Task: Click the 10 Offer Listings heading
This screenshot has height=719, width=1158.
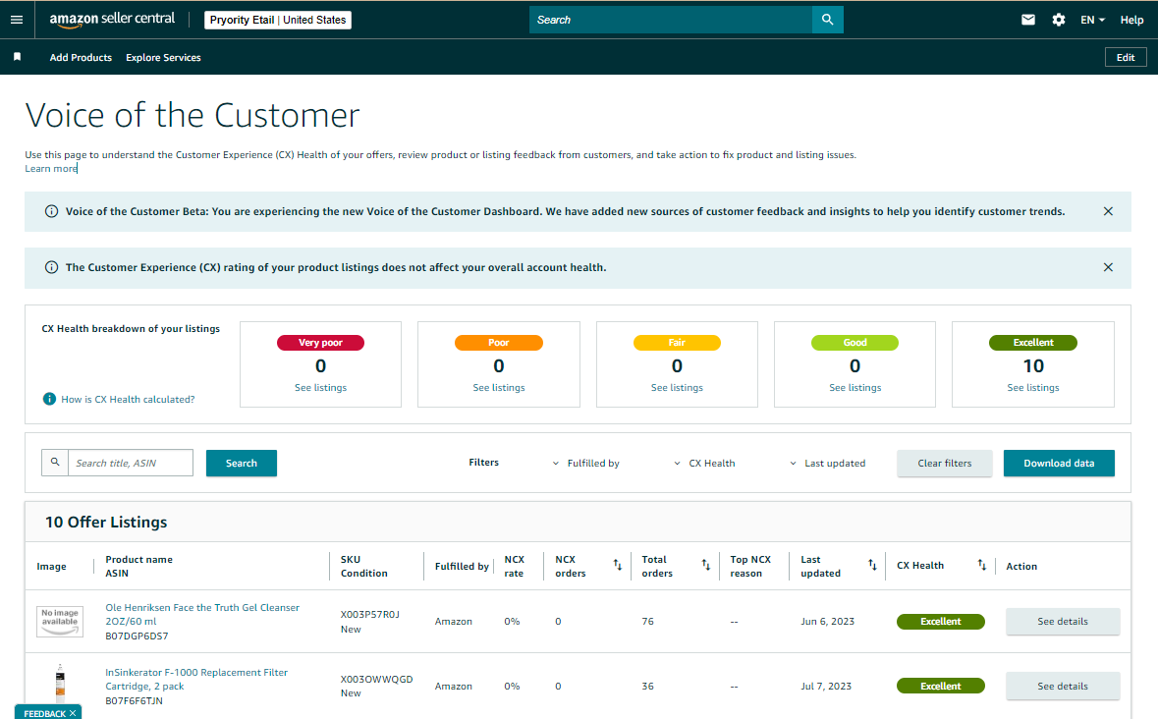Action: [x=106, y=522]
